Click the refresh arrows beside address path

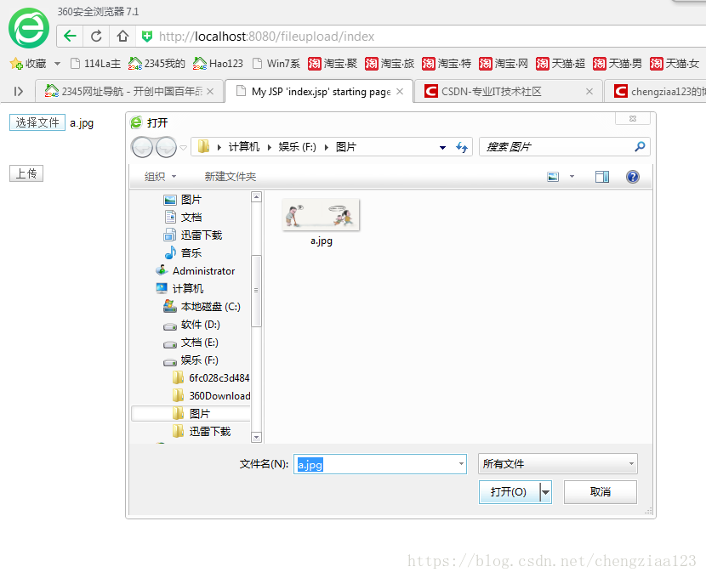(x=462, y=147)
